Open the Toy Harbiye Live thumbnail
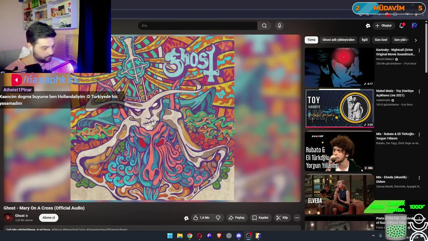Image resolution: width=428 pixels, height=241 pixels. click(x=339, y=108)
